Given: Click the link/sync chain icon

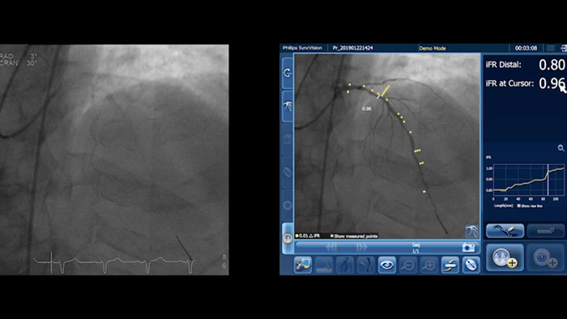Looking at the screenshot, I should (x=450, y=266).
